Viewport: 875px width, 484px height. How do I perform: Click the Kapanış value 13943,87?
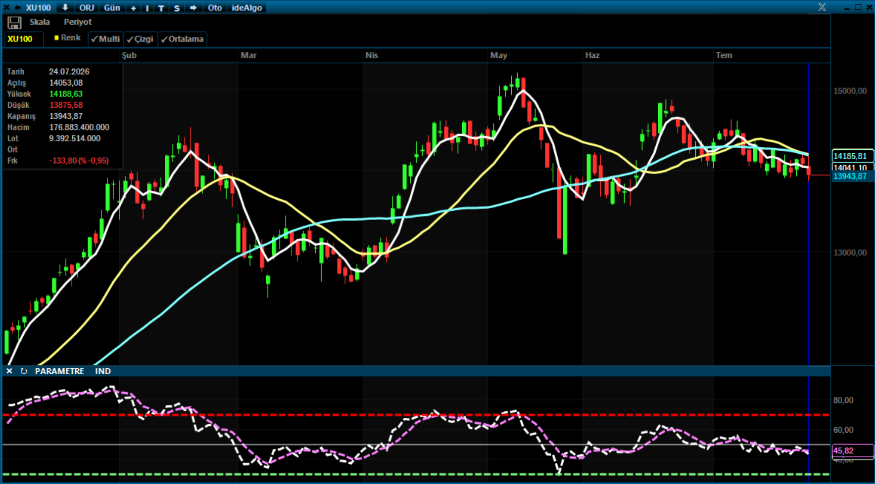tap(66, 116)
